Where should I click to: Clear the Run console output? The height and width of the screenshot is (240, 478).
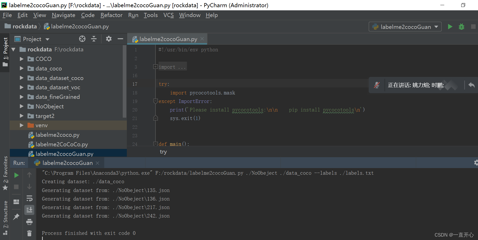click(29, 233)
